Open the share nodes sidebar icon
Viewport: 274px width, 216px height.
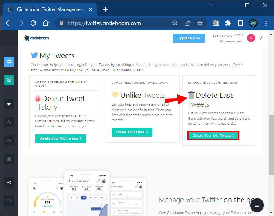[9, 182]
